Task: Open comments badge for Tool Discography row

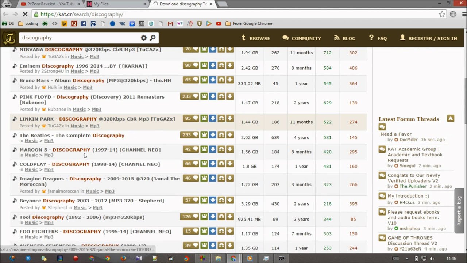Action: click(189, 216)
